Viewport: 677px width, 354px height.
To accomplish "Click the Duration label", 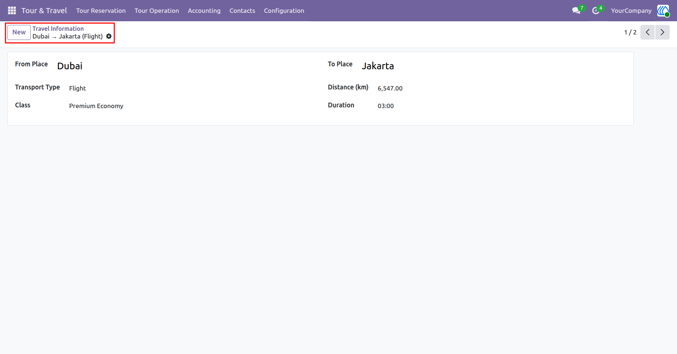I will [x=341, y=105].
